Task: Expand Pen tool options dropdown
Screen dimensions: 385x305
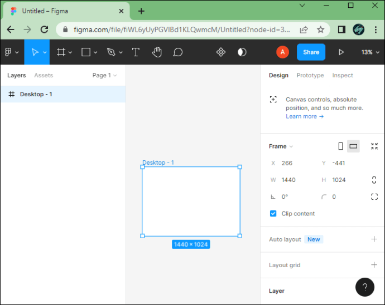Action: pos(121,52)
